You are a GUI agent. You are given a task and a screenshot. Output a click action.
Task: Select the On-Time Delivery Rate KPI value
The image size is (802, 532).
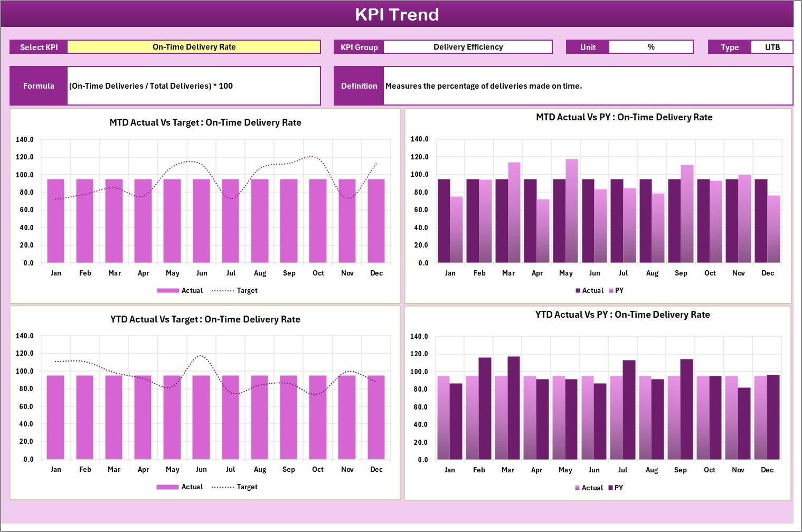coord(195,46)
